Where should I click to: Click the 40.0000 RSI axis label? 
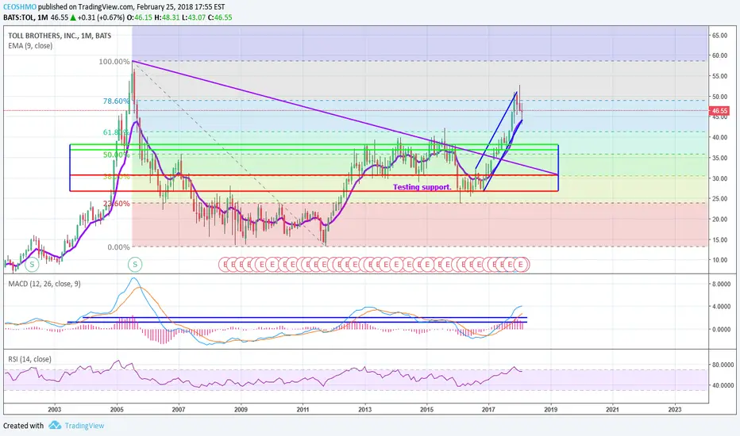pyautogui.click(x=723, y=385)
